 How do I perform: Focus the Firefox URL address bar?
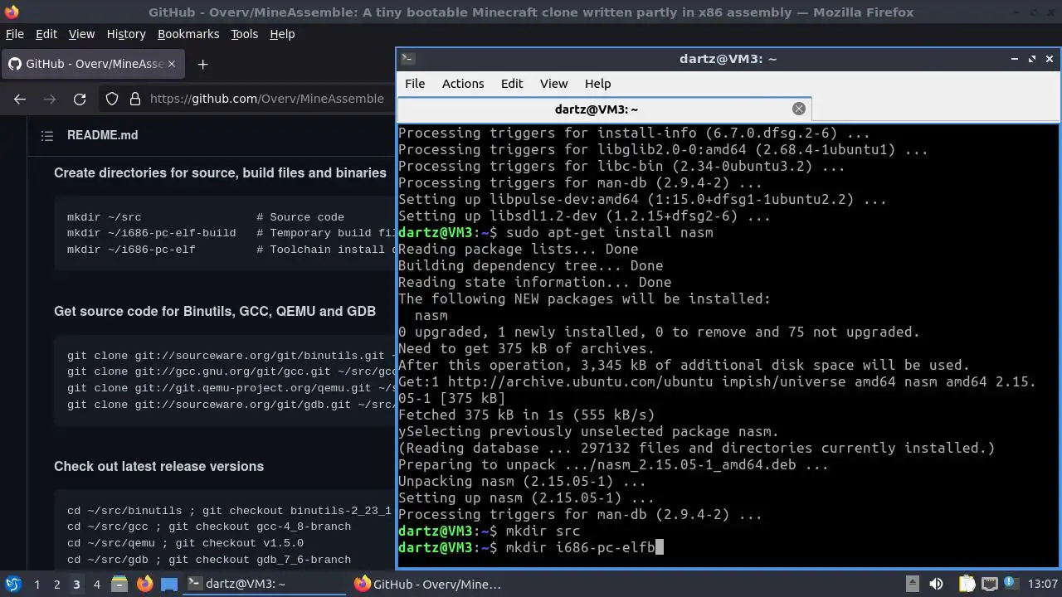(x=267, y=99)
